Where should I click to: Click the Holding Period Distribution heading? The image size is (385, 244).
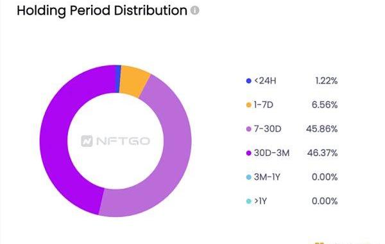(102, 11)
